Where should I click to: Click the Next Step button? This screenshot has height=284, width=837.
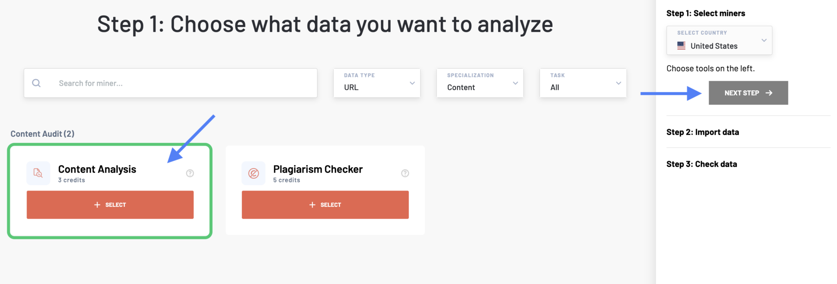(x=748, y=93)
